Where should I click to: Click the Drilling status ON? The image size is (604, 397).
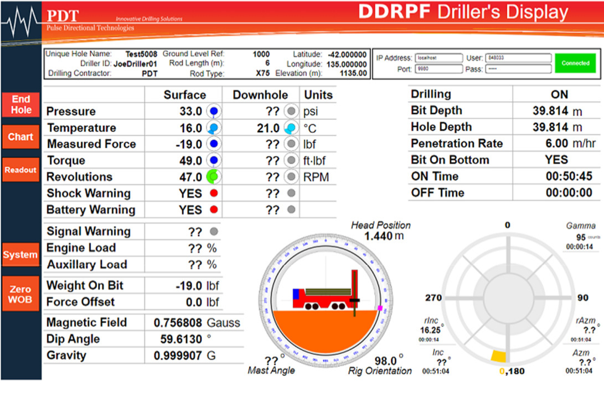(559, 94)
